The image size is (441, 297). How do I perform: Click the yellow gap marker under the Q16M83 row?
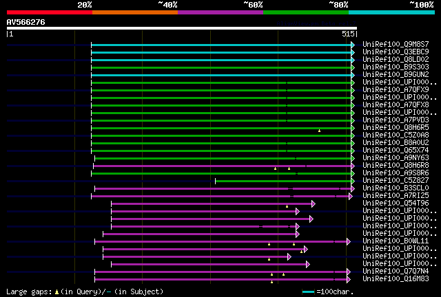(x=271, y=282)
